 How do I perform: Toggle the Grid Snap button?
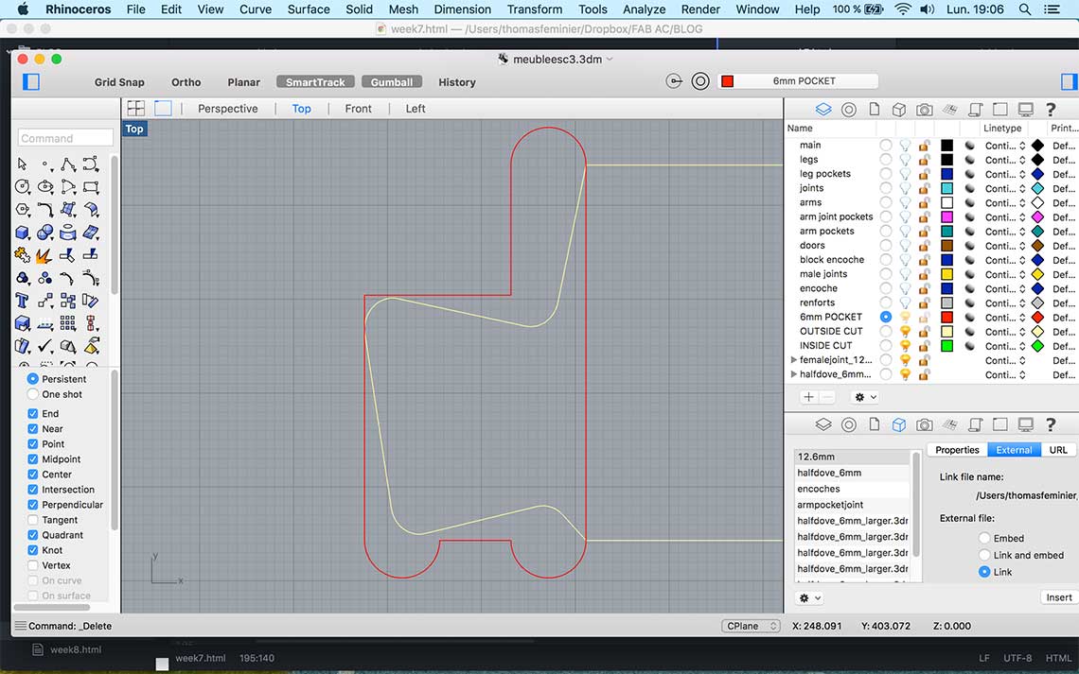pos(119,81)
